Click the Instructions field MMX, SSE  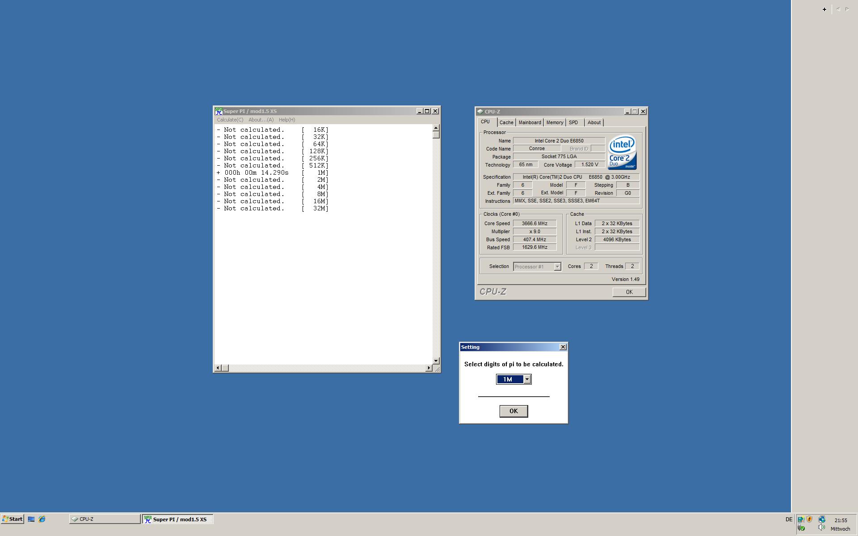click(576, 201)
